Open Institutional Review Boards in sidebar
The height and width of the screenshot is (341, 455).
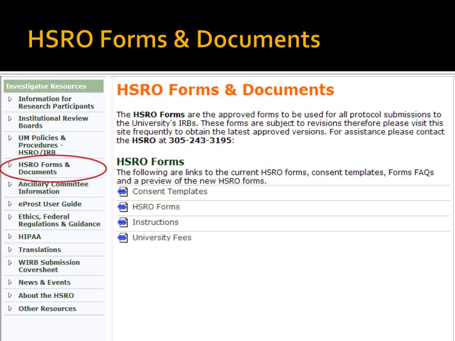click(x=53, y=122)
